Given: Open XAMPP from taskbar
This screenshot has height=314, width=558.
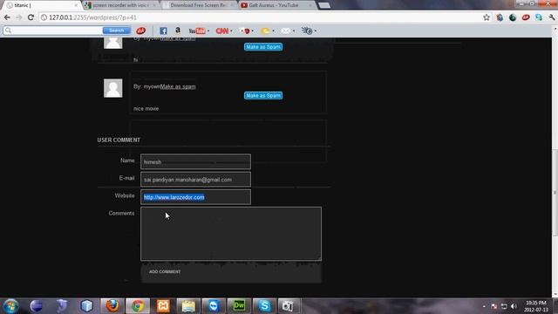Looking at the screenshot, I should (x=163, y=306).
